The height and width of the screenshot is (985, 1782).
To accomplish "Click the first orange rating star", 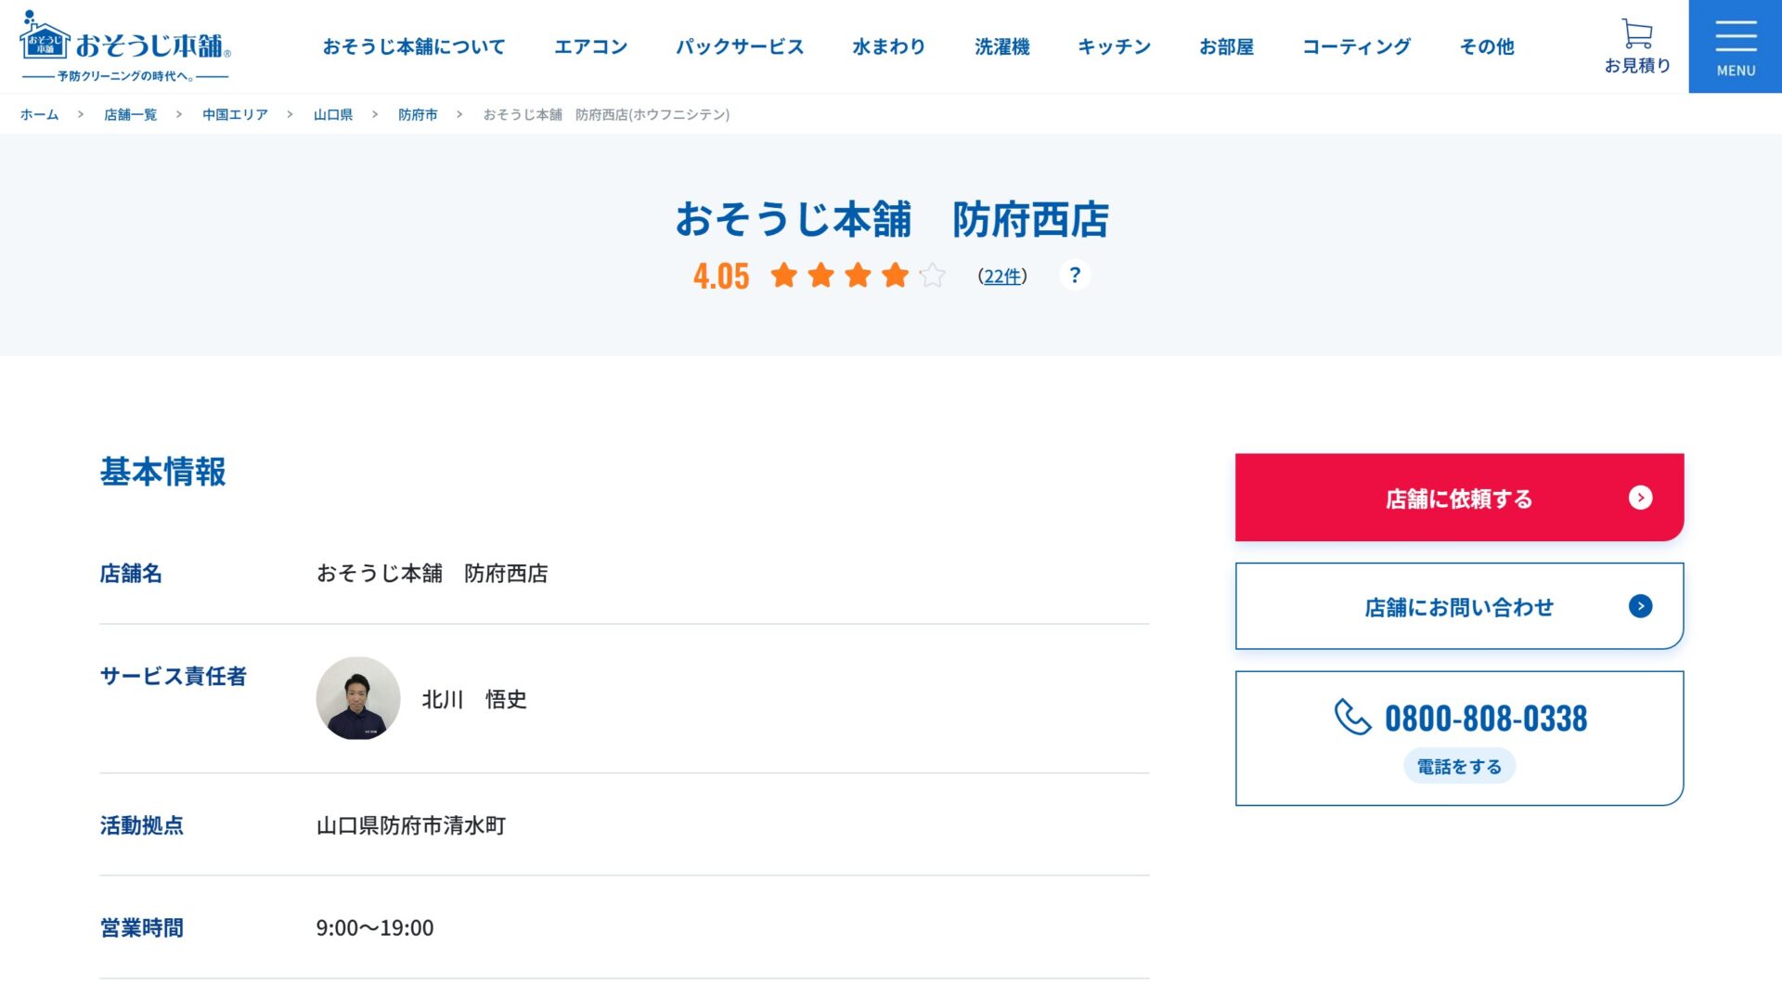I will (x=784, y=275).
